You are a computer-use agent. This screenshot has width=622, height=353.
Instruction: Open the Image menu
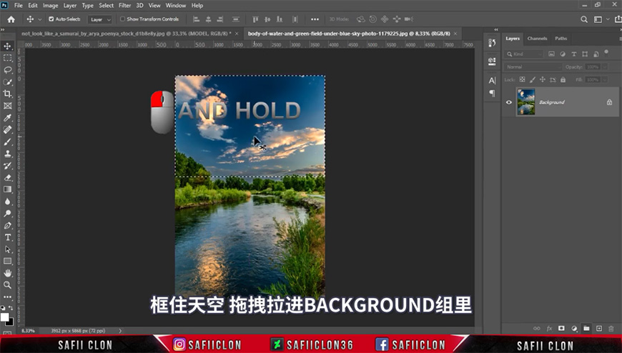click(50, 6)
